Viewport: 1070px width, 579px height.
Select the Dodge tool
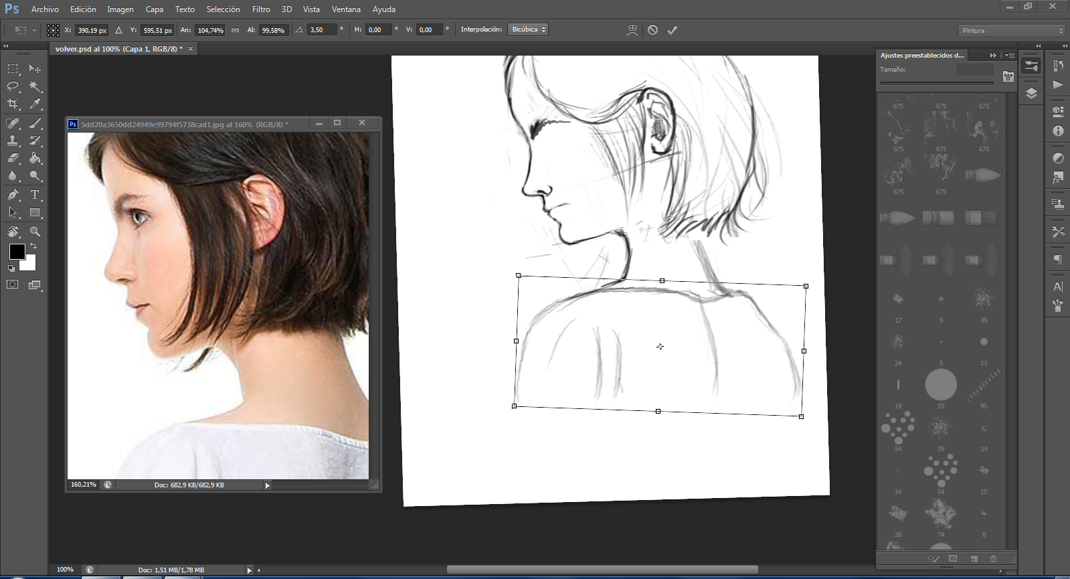coord(35,175)
